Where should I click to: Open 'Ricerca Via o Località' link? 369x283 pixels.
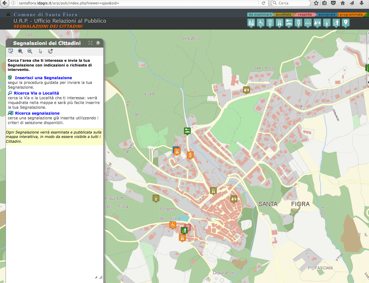coord(36,93)
